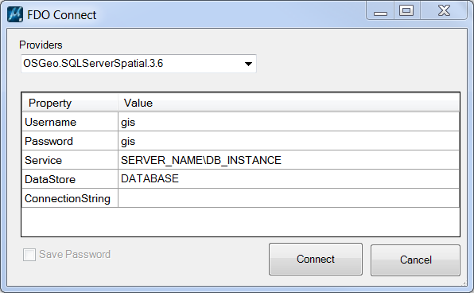
Task: Select the Password value field 'gis'
Action: (289, 141)
